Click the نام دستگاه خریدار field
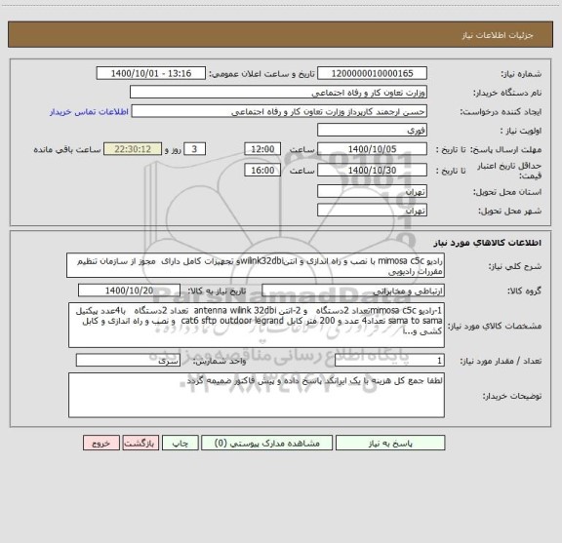 278,92
